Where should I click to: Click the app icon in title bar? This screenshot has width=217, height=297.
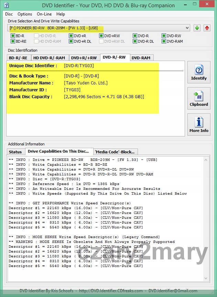click(5, 5)
